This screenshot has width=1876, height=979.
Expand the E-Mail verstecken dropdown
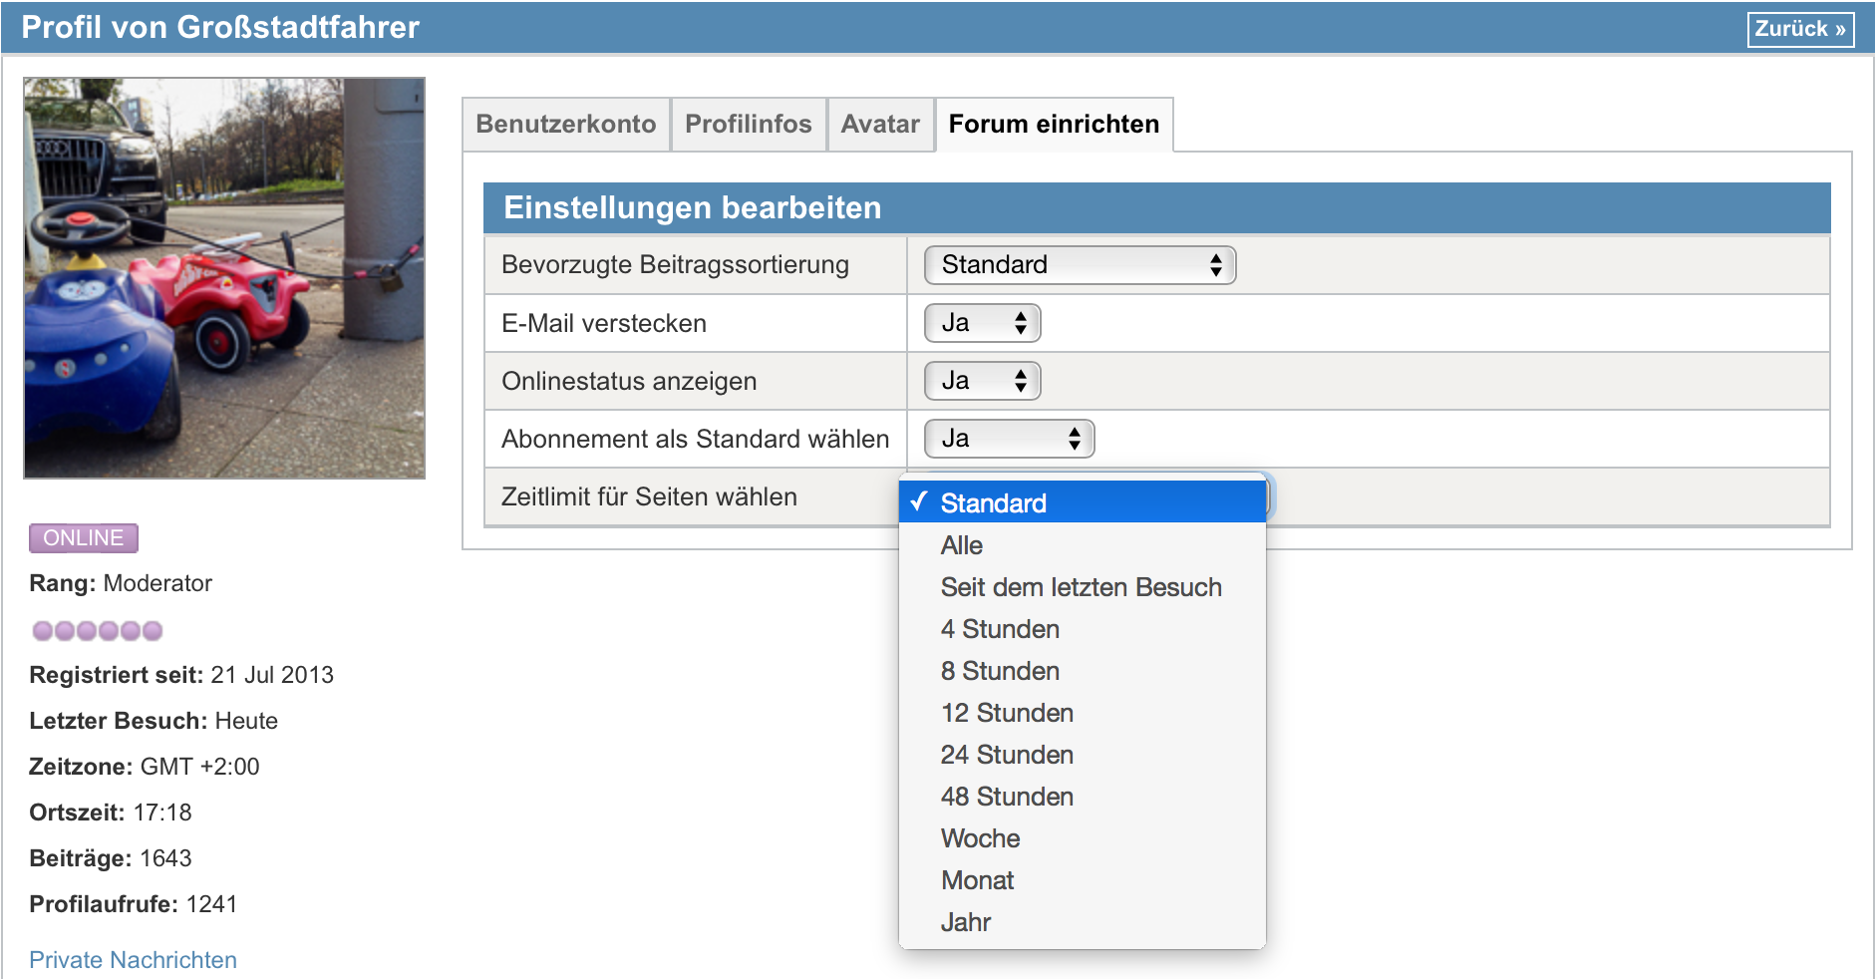[982, 323]
